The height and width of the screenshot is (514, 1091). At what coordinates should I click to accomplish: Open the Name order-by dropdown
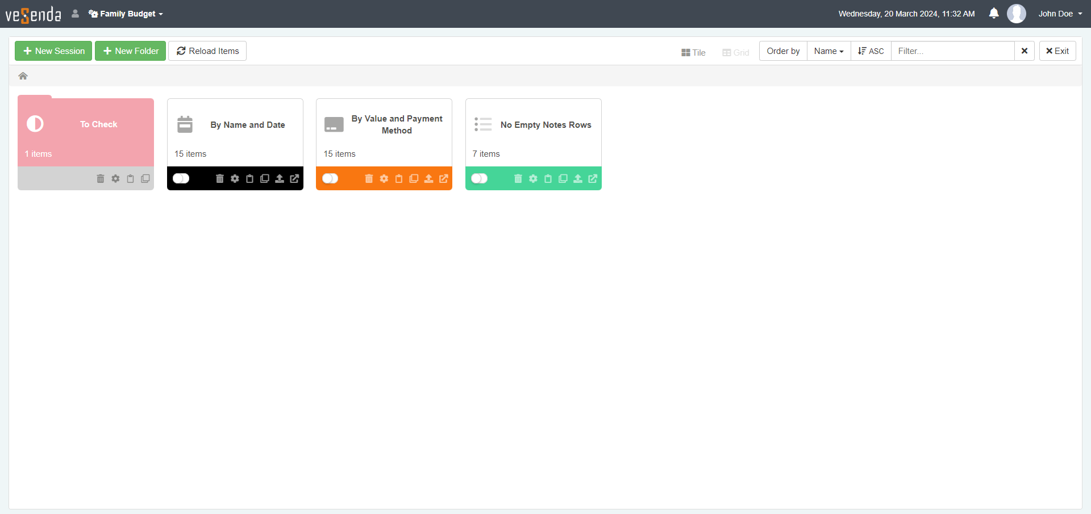828,51
